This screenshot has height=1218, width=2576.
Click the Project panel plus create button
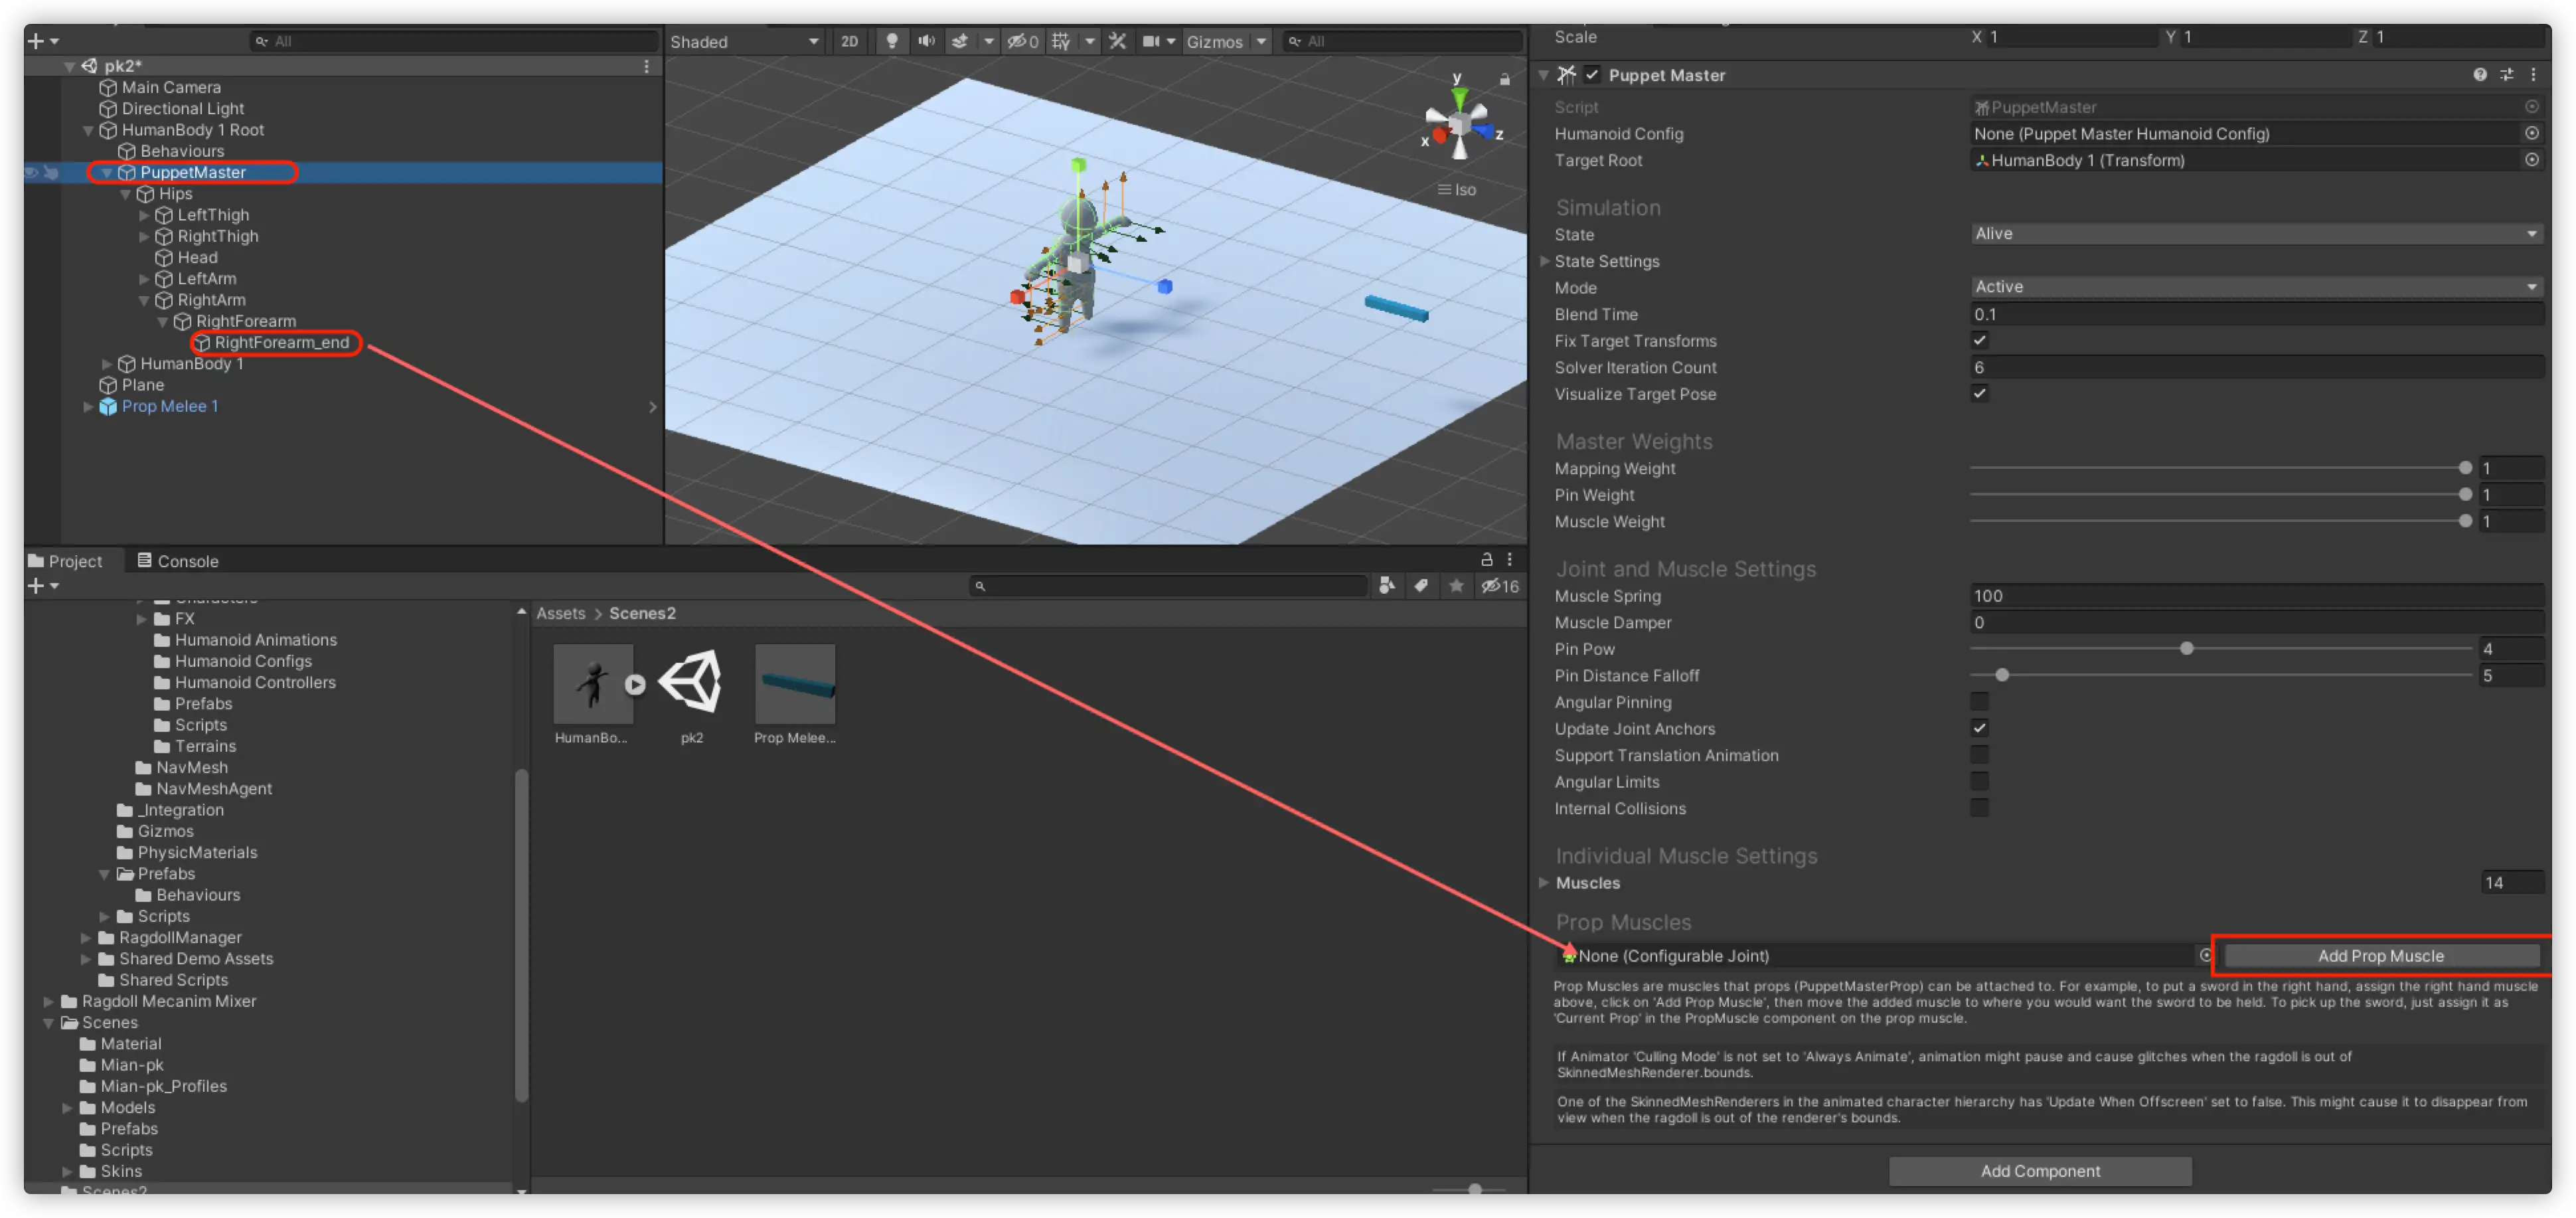pos(36,586)
